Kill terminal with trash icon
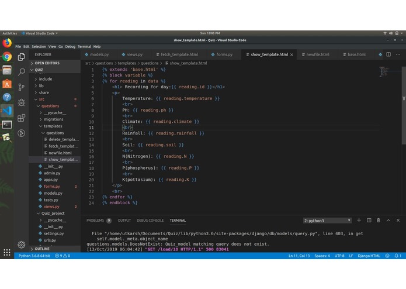This screenshot has height=289, width=406. click(379, 221)
